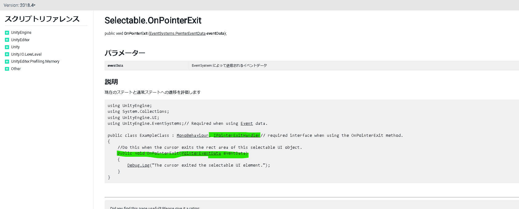Click the 'using System.Collections;' code line
519x209 pixels.
(x=138, y=112)
